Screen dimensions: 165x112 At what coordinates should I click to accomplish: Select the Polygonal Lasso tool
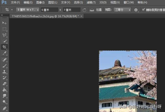[x=4, y=35]
